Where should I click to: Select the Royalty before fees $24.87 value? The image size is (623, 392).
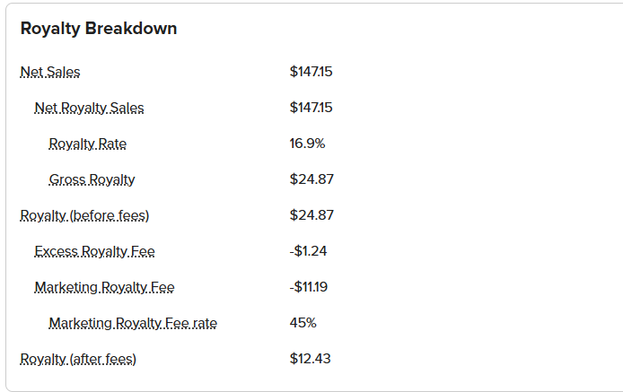click(x=311, y=215)
